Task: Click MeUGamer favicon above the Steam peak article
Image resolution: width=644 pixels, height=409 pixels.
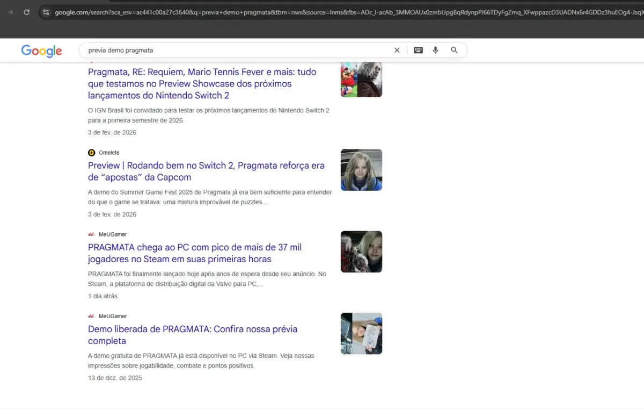Action: tap(91, 234)
